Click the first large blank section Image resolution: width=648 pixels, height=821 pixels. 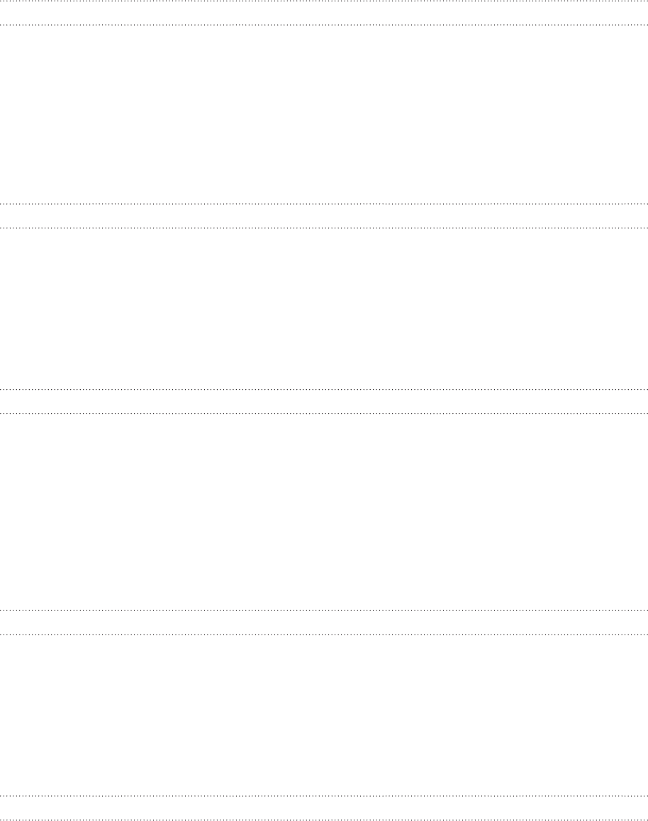click(324, 114)
